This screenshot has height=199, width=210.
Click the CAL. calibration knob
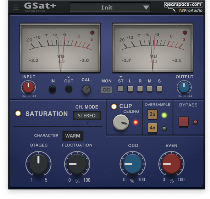click(x=87, y=89)
